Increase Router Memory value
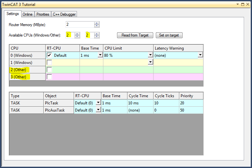 click(x=96, y=23)
